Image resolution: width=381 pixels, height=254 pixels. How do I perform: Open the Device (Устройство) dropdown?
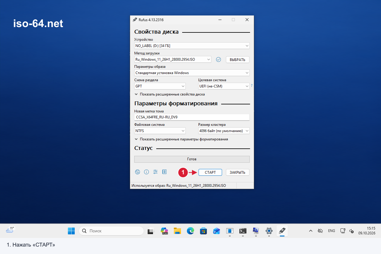pyautogui.click(x=192, y=46)
